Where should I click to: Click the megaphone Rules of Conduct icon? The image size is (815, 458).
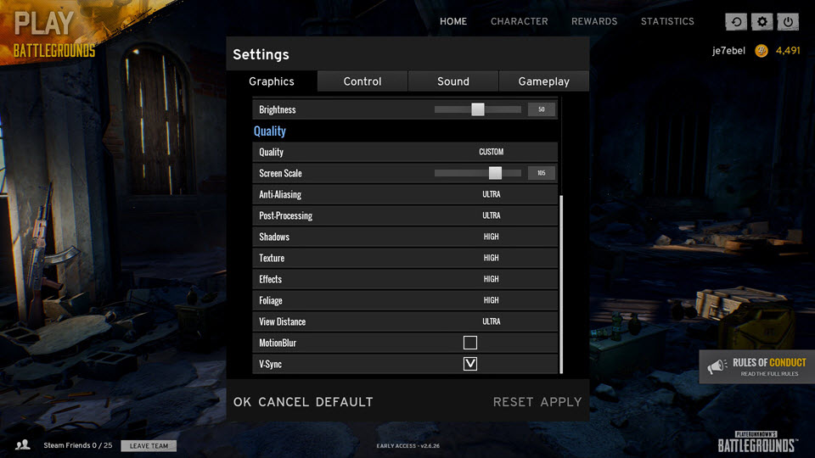717,366
